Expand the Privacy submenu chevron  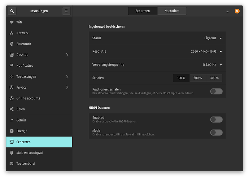67,87
